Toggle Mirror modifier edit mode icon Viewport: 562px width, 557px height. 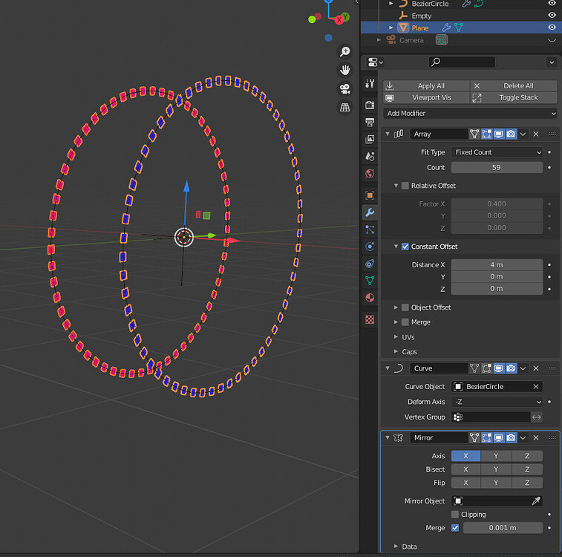(486, 437)
